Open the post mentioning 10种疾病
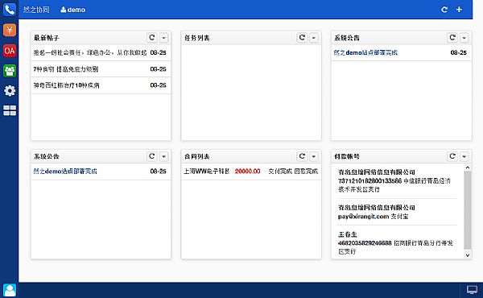 coord(101,85)
